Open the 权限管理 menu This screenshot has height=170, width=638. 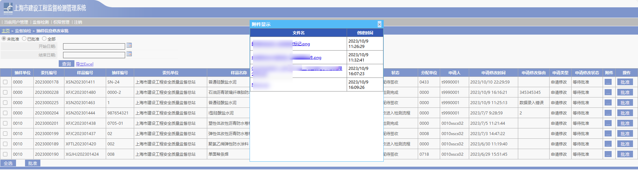[61, 22]
